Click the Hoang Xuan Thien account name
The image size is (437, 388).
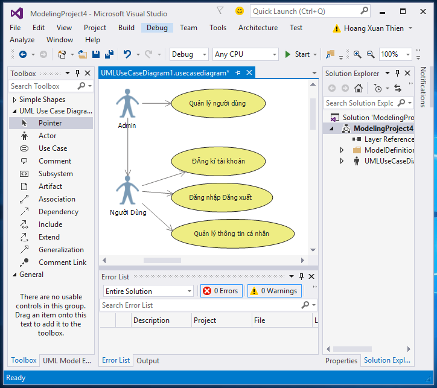point(374,28)
